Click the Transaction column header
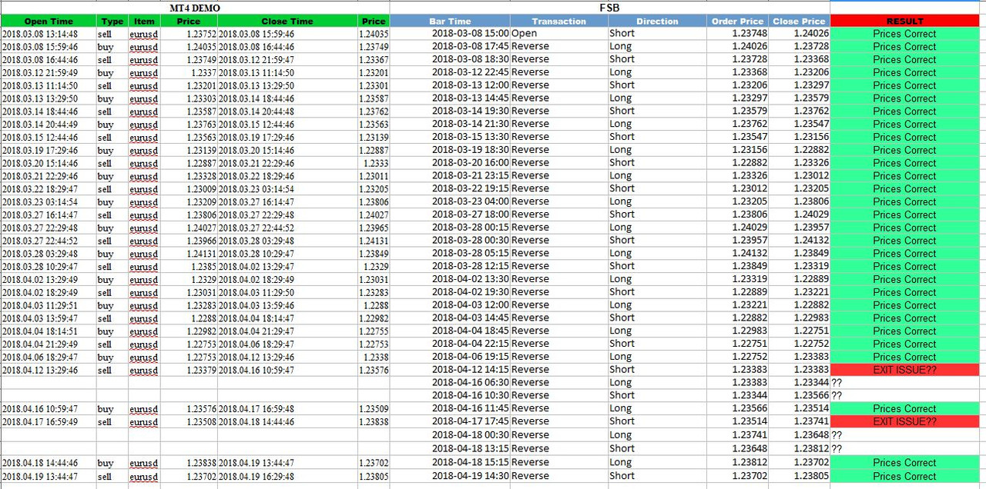986x489 pixels. 558,22
